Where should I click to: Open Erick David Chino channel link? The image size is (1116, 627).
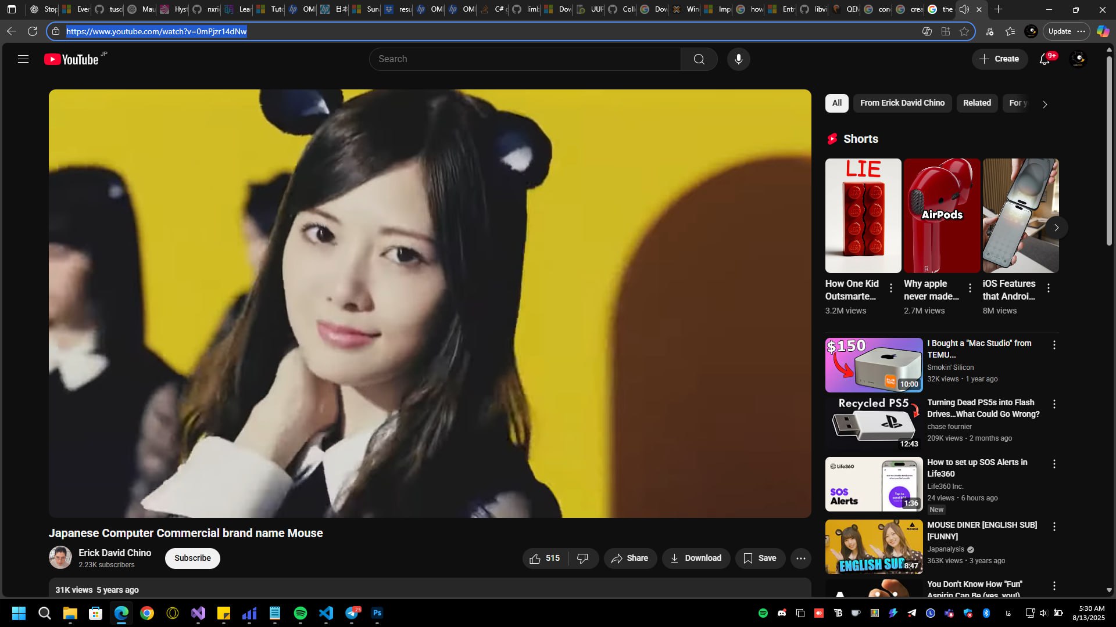click(115, 553)
